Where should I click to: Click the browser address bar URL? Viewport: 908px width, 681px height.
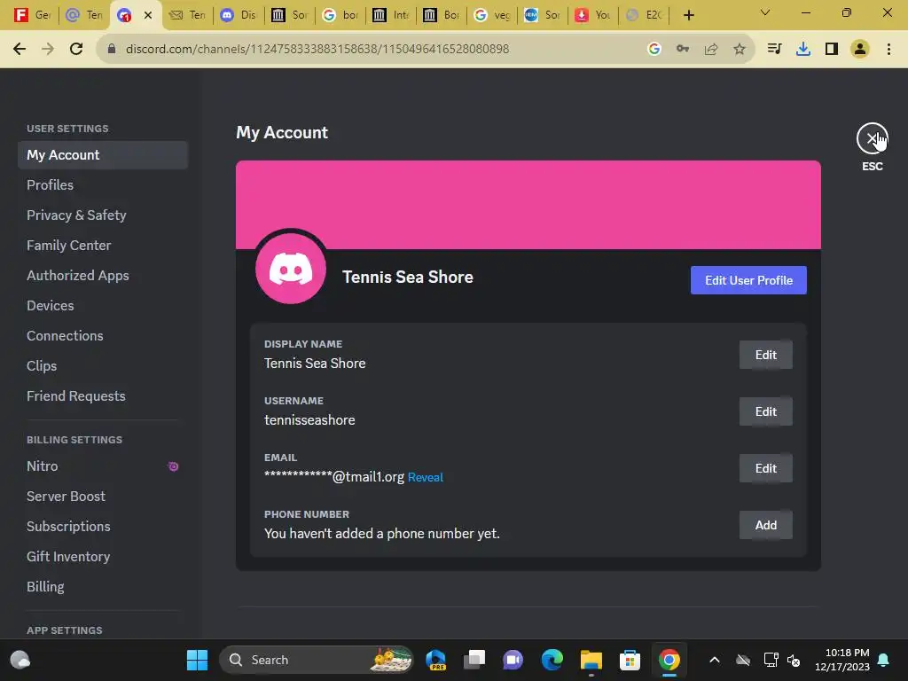tap(317, 49)
